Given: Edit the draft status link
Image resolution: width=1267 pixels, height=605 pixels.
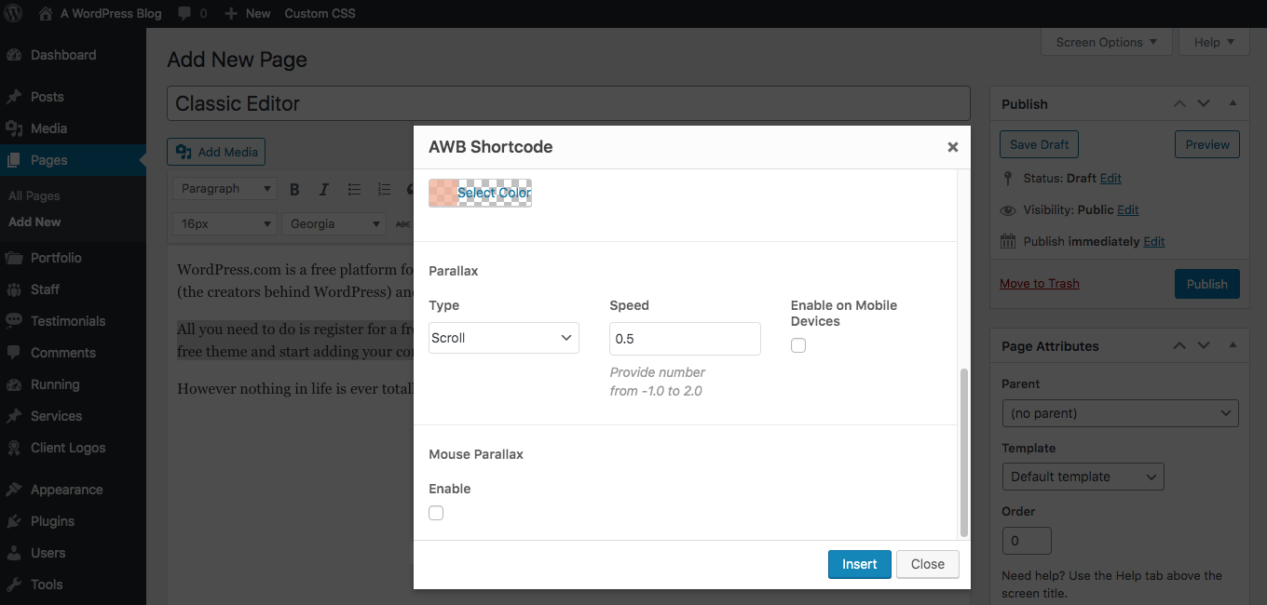Looking at the screenshot, I should [1110, 178].
